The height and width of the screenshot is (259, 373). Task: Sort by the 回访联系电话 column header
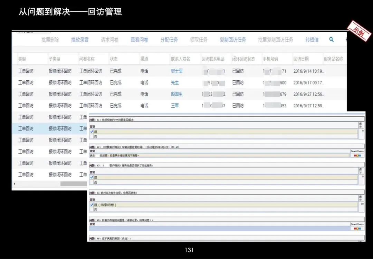click(x=213, y=59)
